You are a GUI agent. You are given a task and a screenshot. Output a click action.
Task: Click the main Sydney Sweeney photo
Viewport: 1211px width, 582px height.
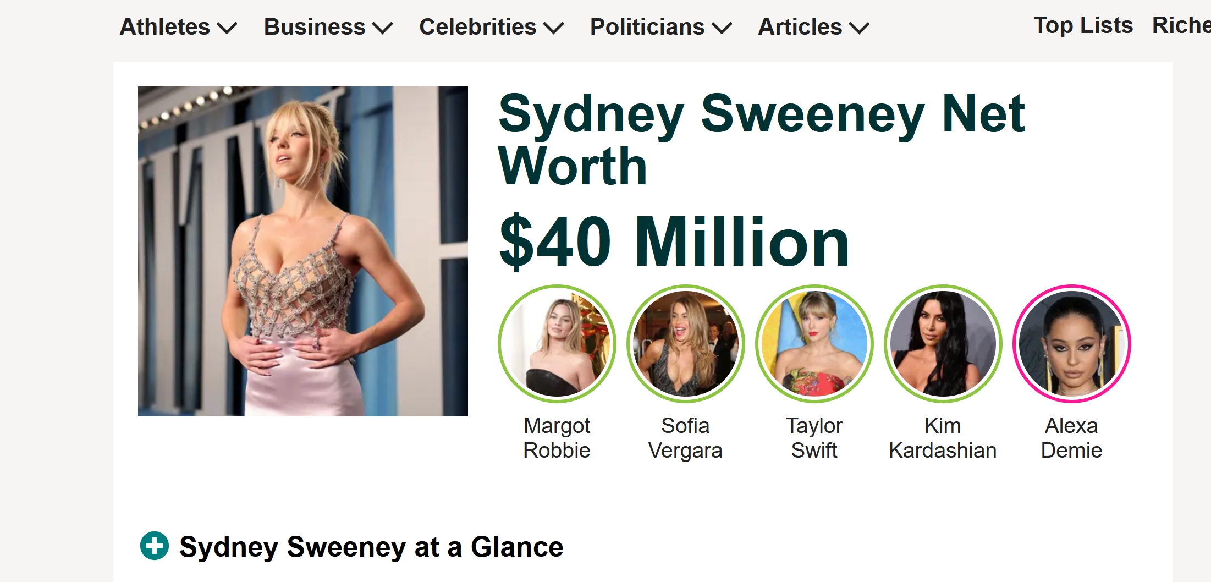tap(303, 251)
